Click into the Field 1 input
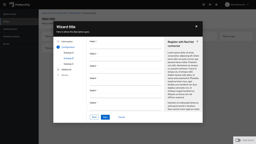The image size is (256, 144). tap(125, 46)
